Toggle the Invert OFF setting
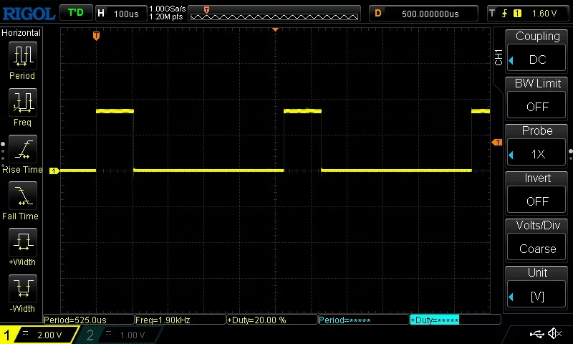 (536, 201)
